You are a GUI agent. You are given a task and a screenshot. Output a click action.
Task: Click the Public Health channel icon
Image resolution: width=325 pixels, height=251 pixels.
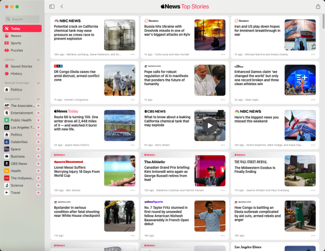coord(6,120)
